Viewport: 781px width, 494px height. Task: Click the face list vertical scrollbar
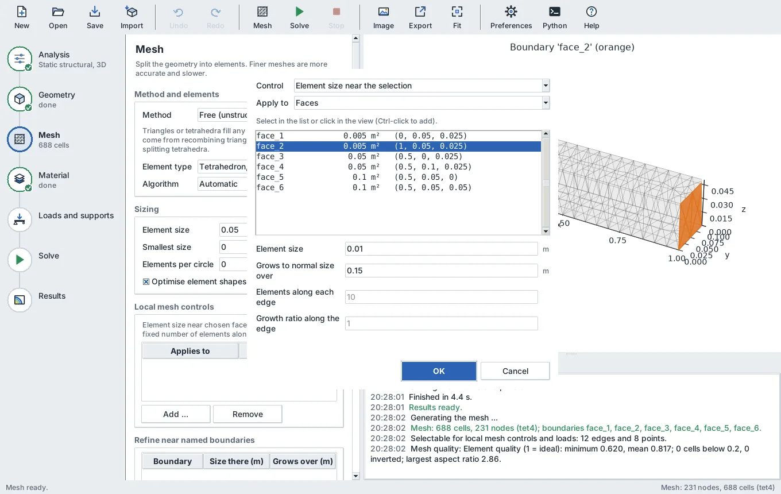pos(546,183)
